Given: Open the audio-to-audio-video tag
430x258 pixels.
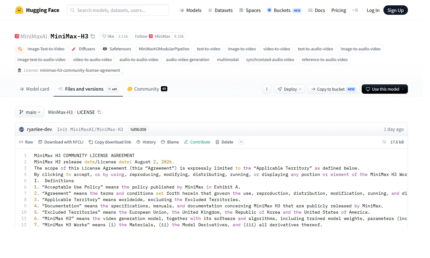Looking at the screenshot, I should tap(139, 59).
